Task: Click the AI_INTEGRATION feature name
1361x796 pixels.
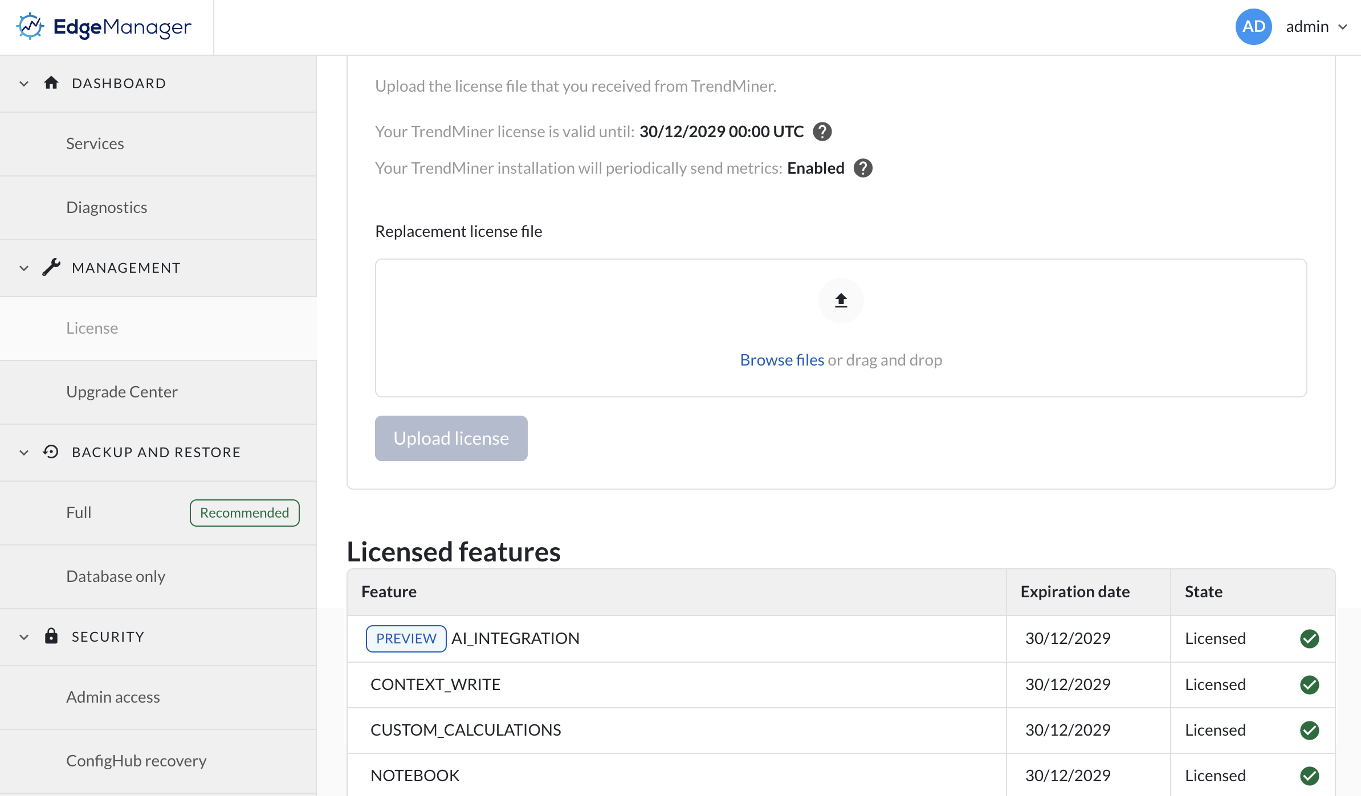Action: 515,638
